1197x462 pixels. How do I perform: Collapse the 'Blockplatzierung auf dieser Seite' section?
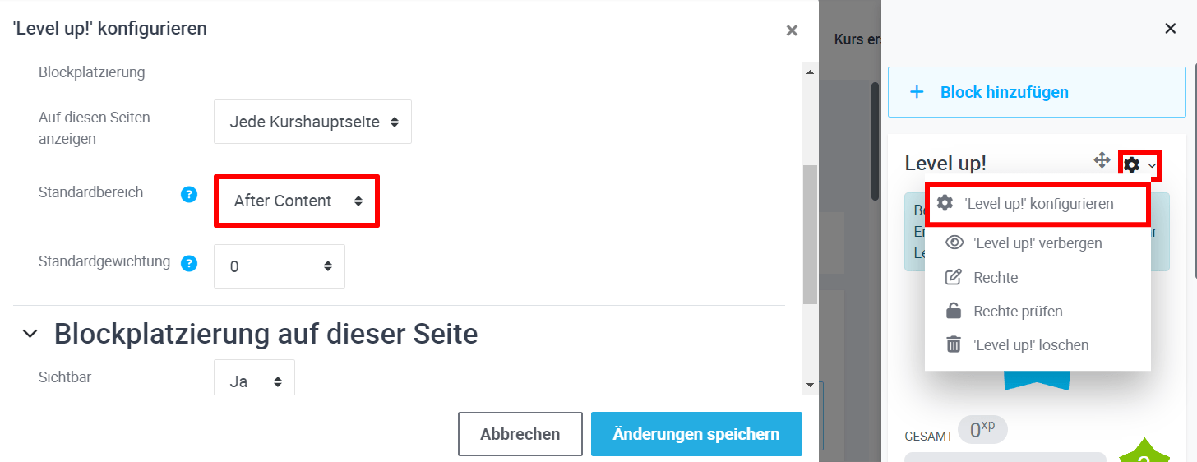[x=30, y=335]
